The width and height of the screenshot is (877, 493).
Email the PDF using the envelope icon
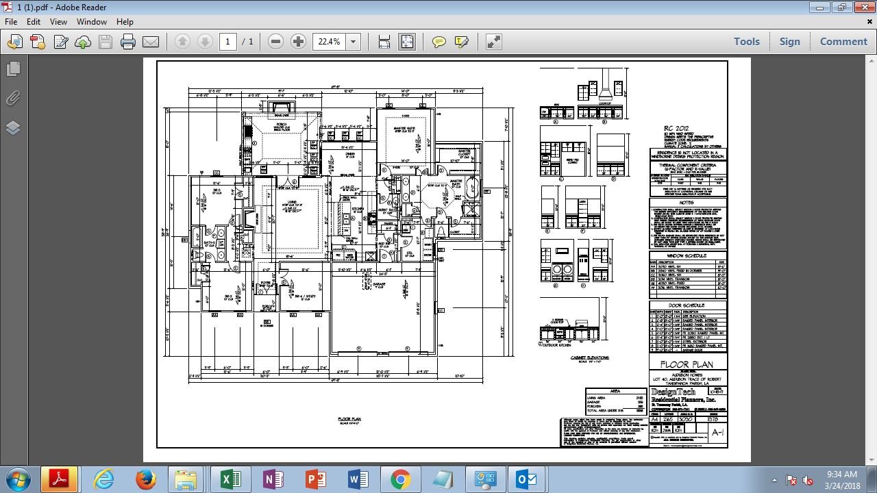point(151,42)
